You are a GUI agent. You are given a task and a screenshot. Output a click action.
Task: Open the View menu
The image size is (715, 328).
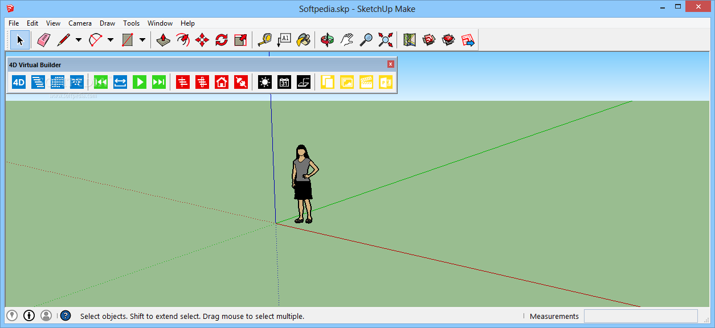point(54,23)
